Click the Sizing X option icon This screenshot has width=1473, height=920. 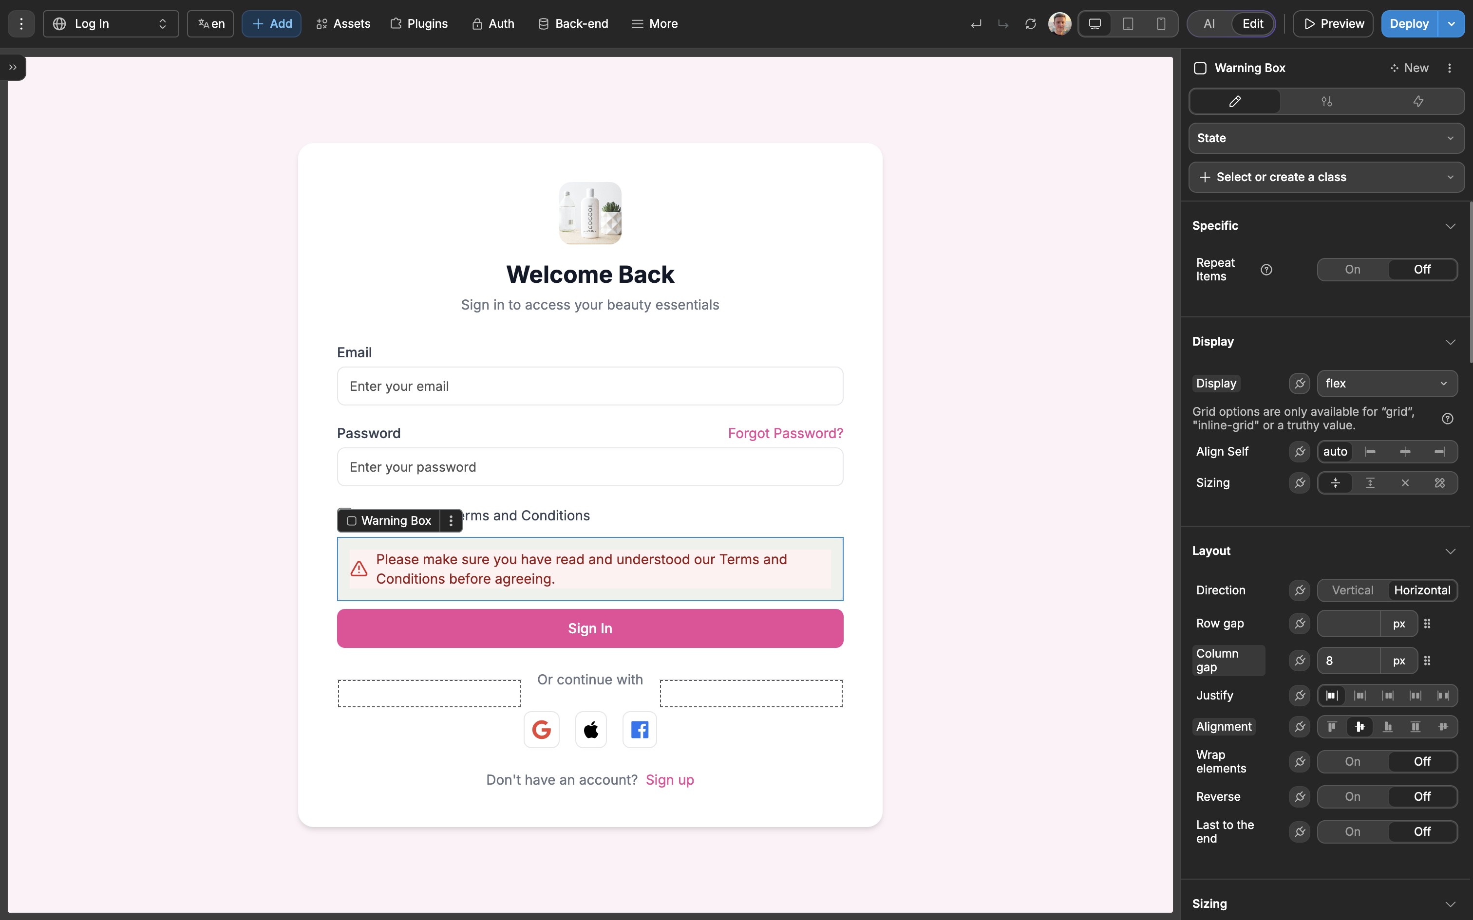1405,482
